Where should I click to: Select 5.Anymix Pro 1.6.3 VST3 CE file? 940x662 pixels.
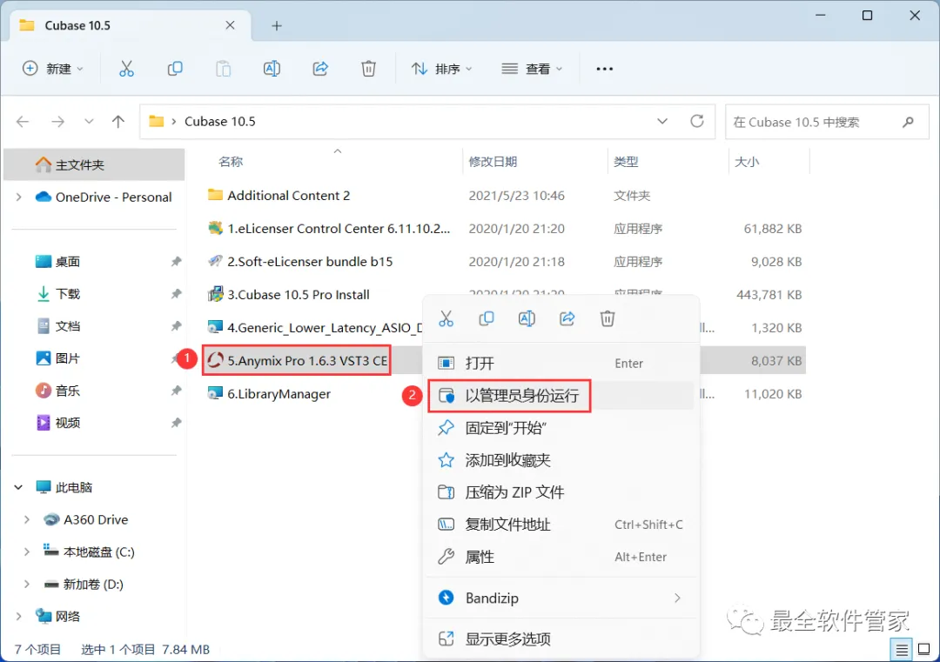click(x=298, y=361)
